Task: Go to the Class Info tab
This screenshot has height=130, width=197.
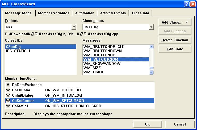Action: coord(140,13)
